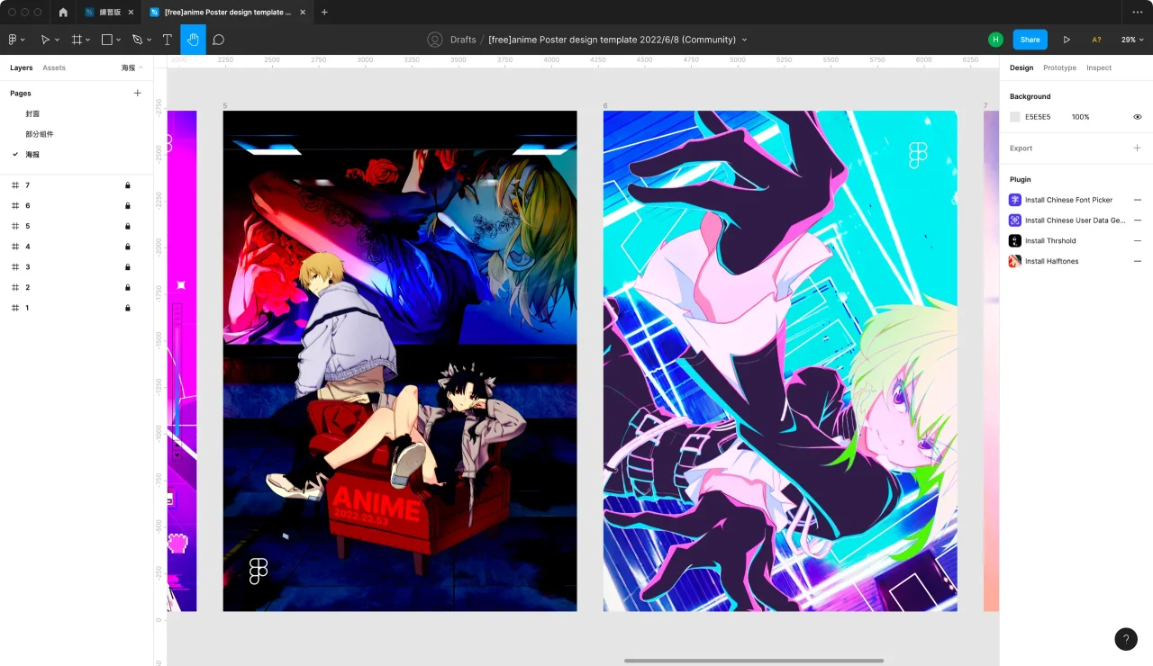Select the Add comment tool
The width and height of the screenshot is (1153, 666).
(218, 40)
